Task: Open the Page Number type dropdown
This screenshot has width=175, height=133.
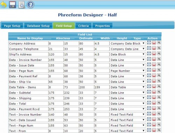Action: (x=128, y=71)
